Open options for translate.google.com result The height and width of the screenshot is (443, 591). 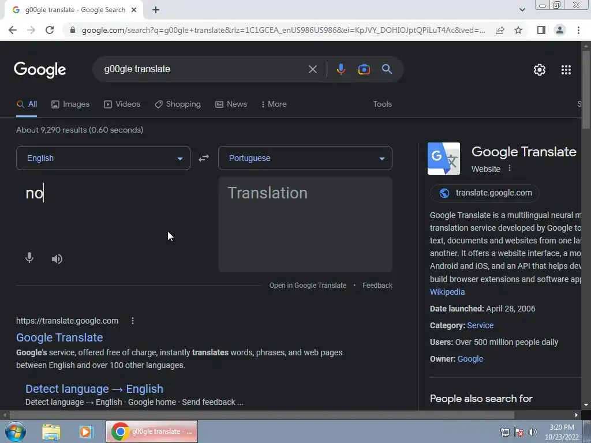(132, 321)
